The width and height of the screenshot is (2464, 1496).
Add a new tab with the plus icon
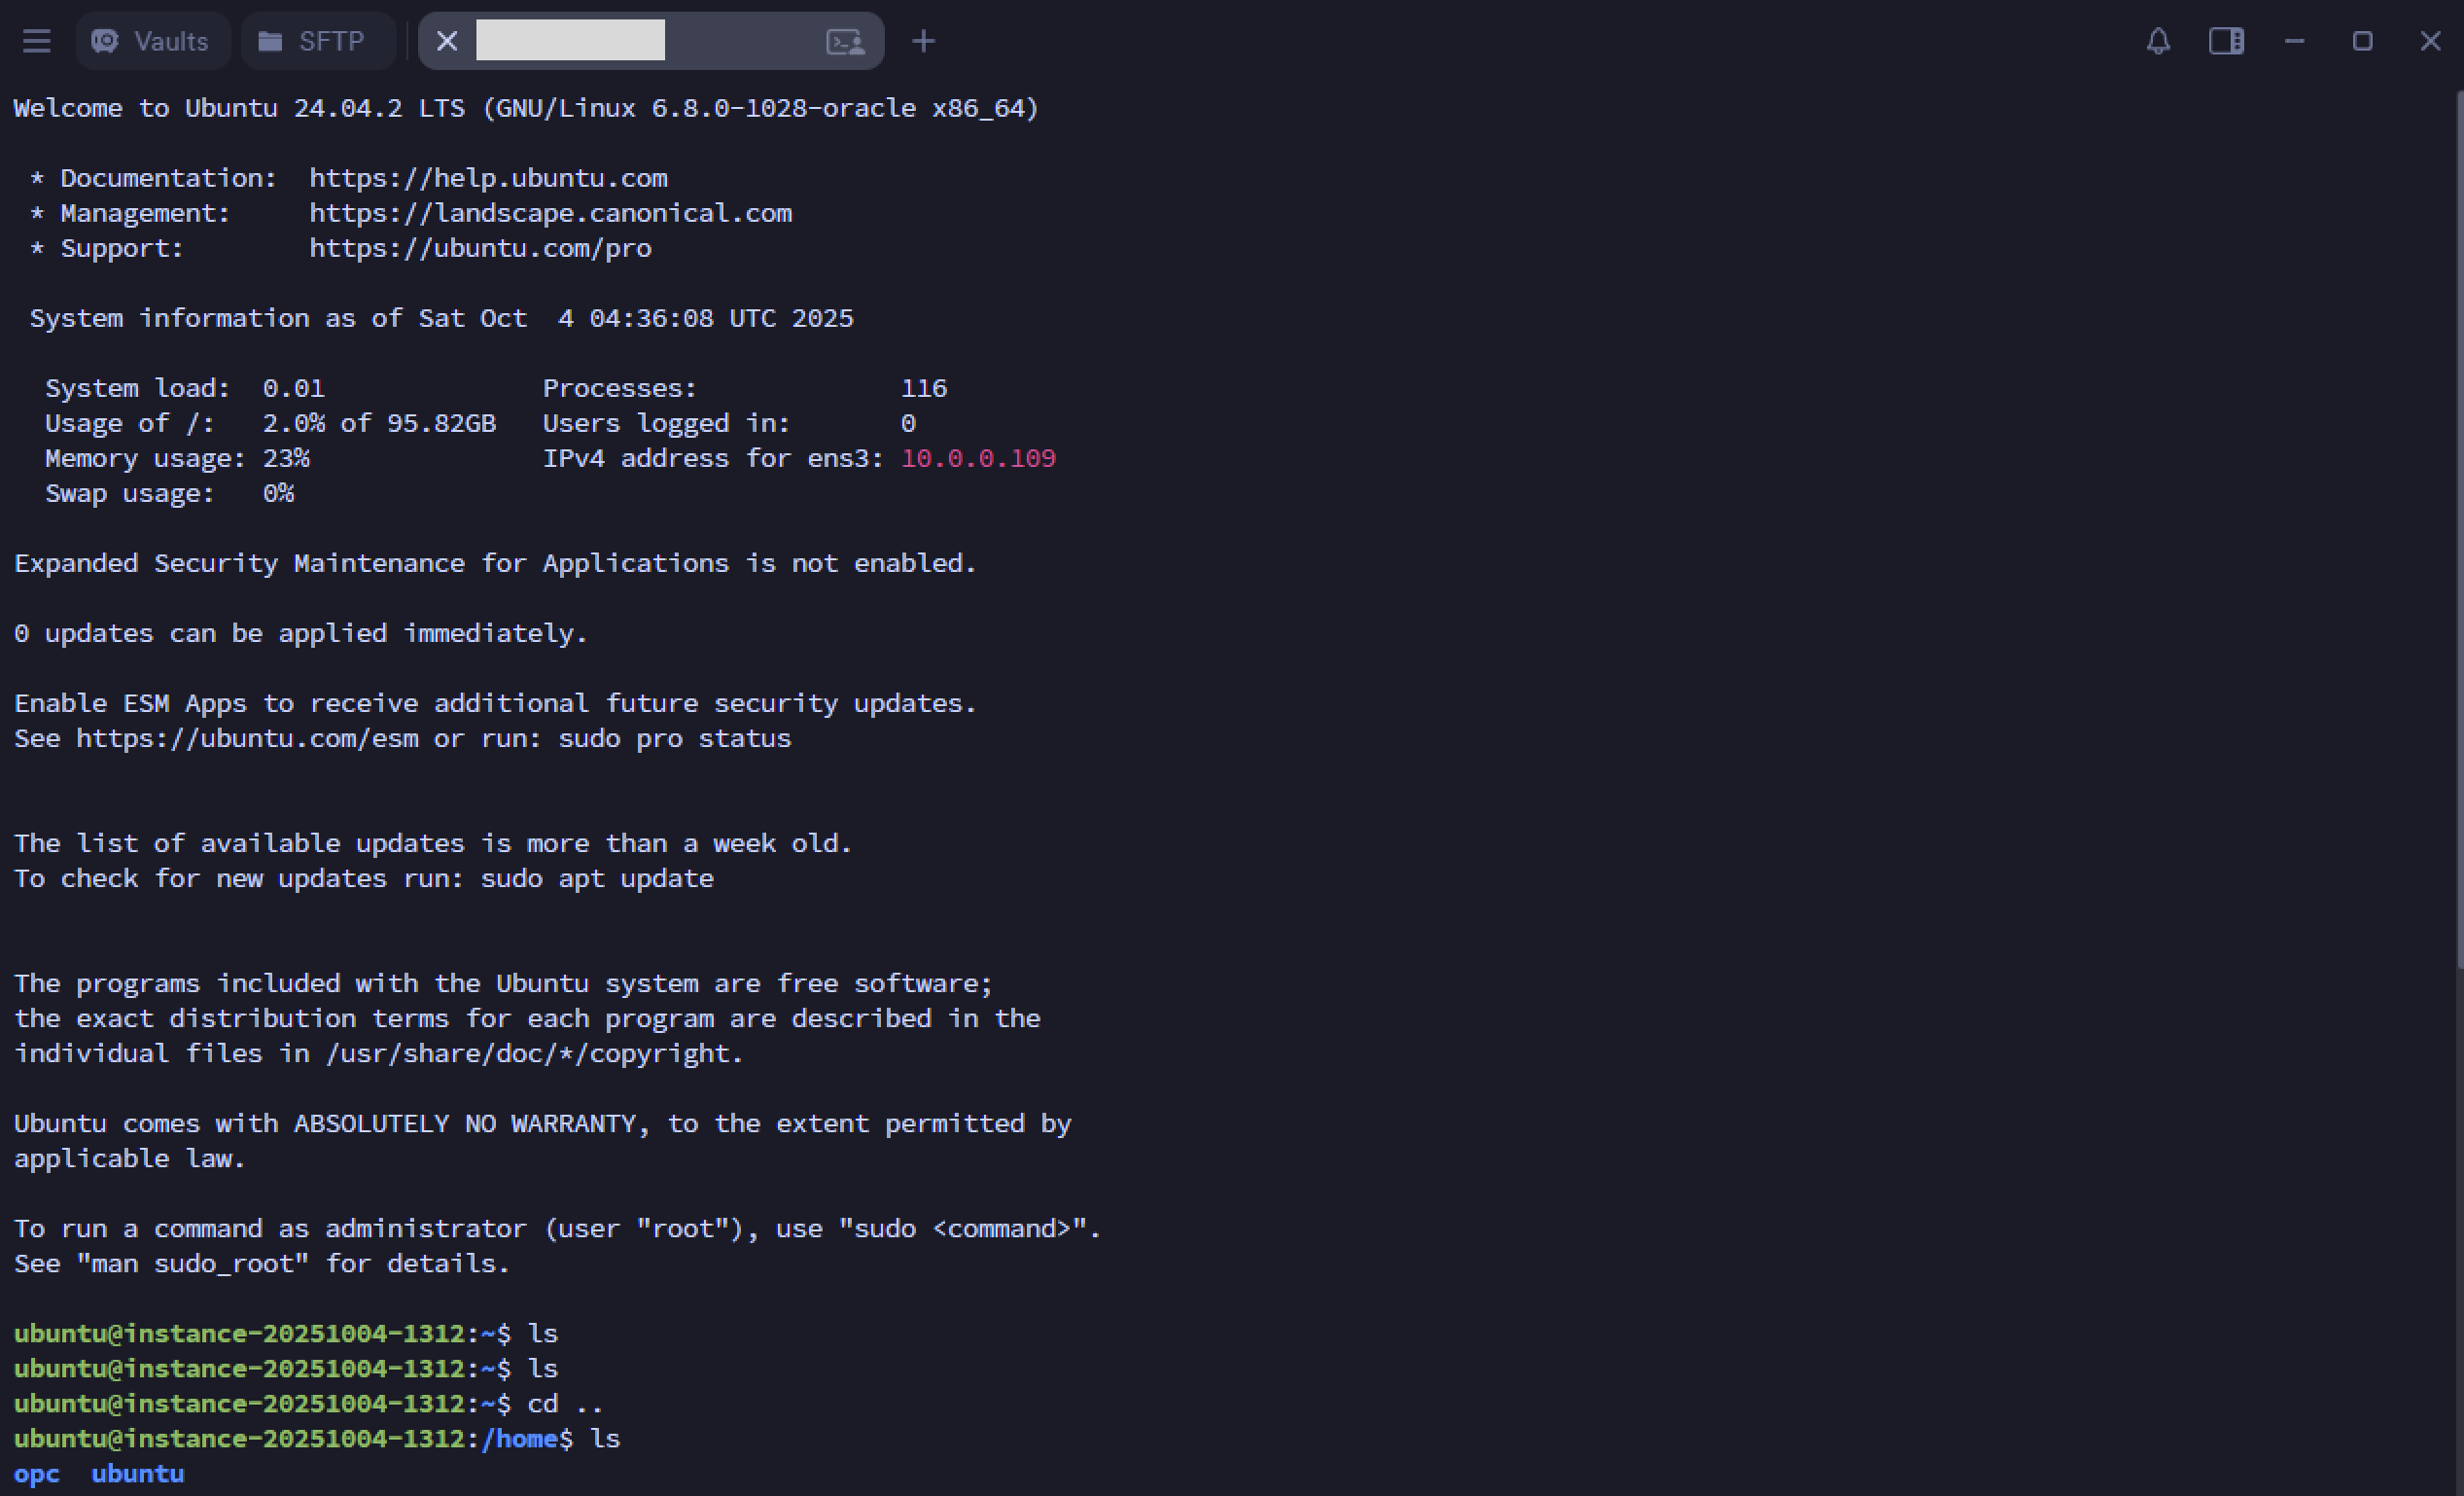[923, 41]
